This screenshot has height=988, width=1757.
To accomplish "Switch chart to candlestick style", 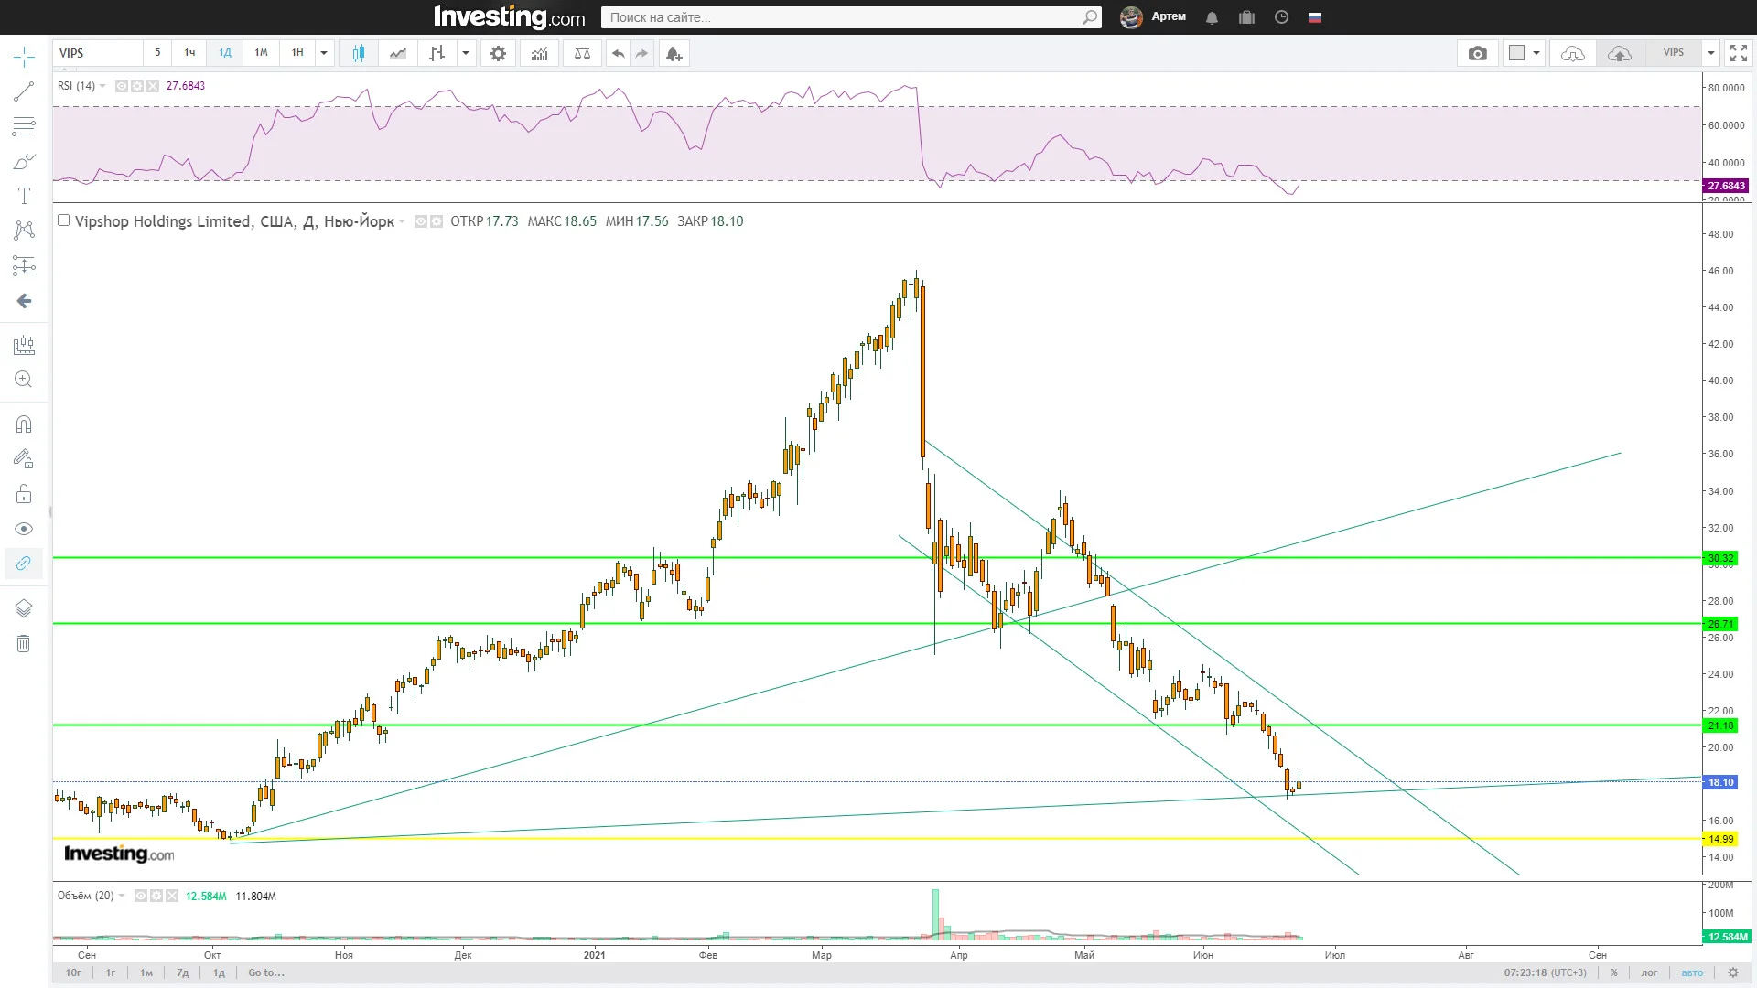I will click(x=359, y=53).
